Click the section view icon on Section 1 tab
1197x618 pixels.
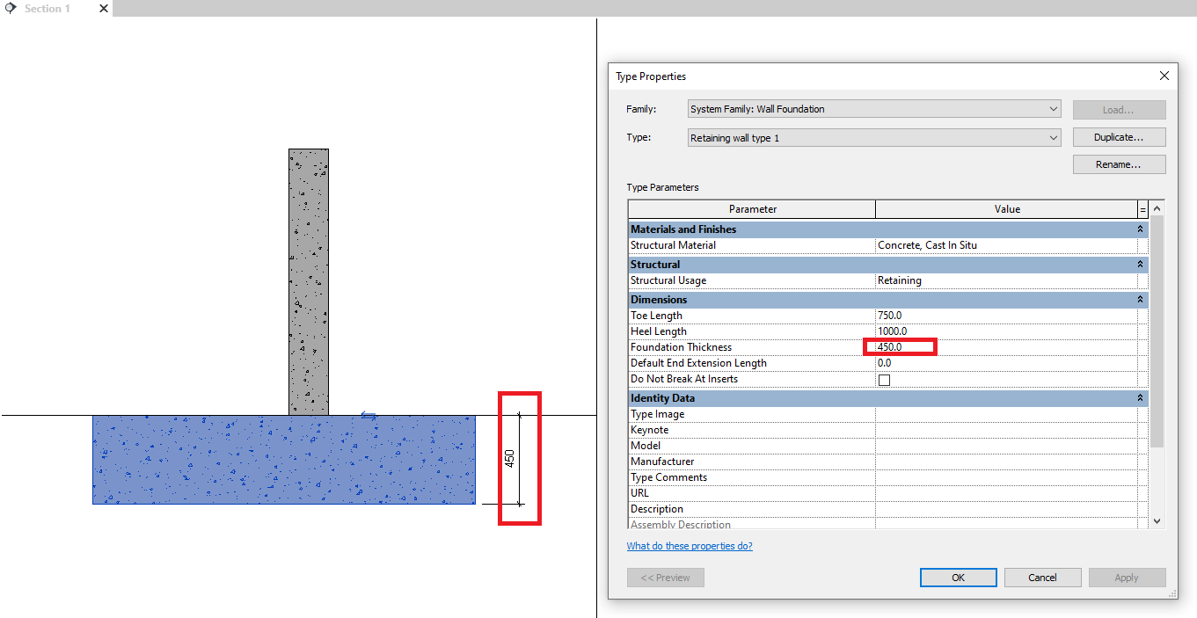(10, 8)
